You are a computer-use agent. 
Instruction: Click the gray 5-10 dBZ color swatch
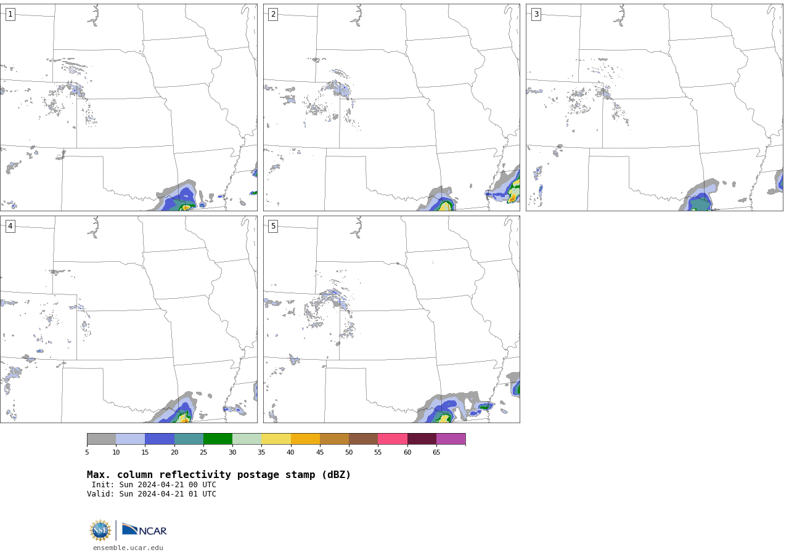pos(101,439)
